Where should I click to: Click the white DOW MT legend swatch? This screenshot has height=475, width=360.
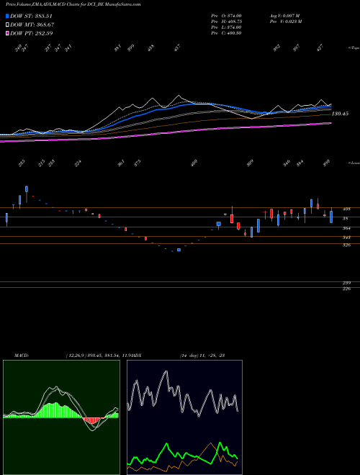click(x=7, y=24)
